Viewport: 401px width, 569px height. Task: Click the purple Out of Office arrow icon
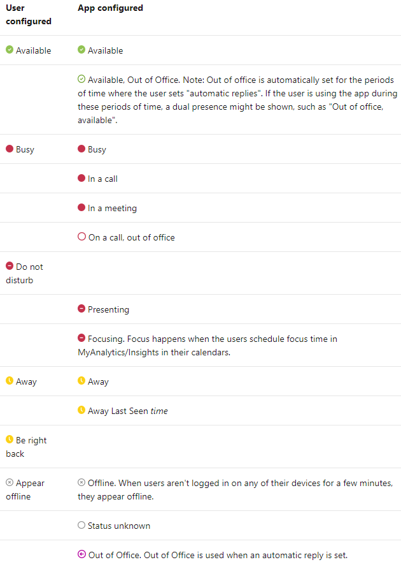(x=82, y=554)
